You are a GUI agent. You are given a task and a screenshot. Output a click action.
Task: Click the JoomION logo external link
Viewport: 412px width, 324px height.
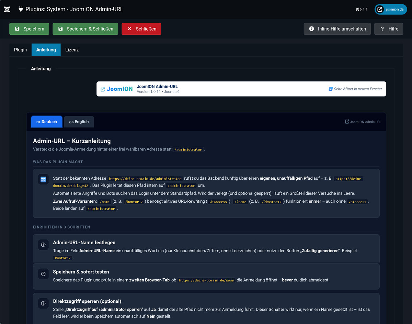tap(116, 89)
